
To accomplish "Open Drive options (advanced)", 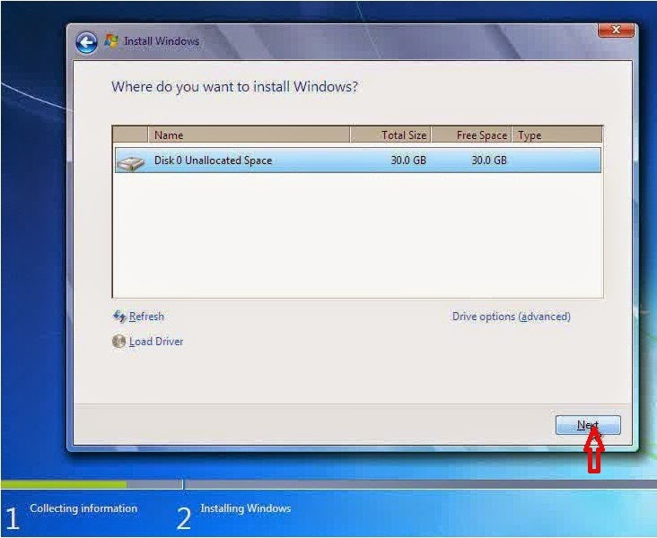I will 512,317.
